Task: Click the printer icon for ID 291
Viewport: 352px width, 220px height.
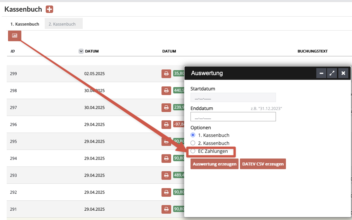Action: (x=166, y=209)
